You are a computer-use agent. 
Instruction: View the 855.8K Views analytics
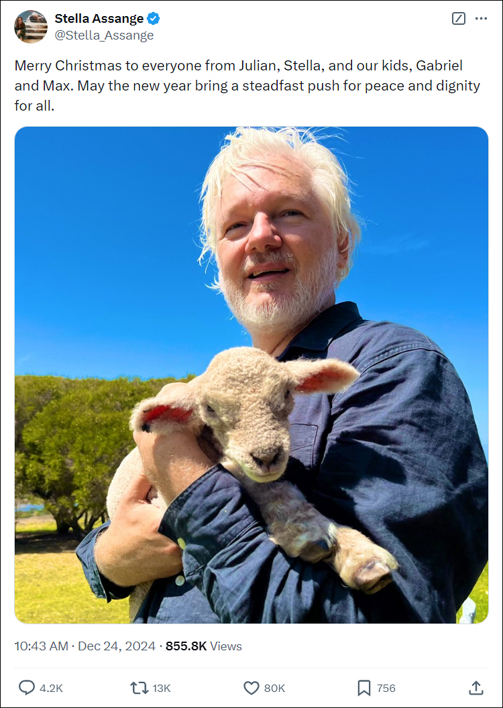tap(204, 646)
